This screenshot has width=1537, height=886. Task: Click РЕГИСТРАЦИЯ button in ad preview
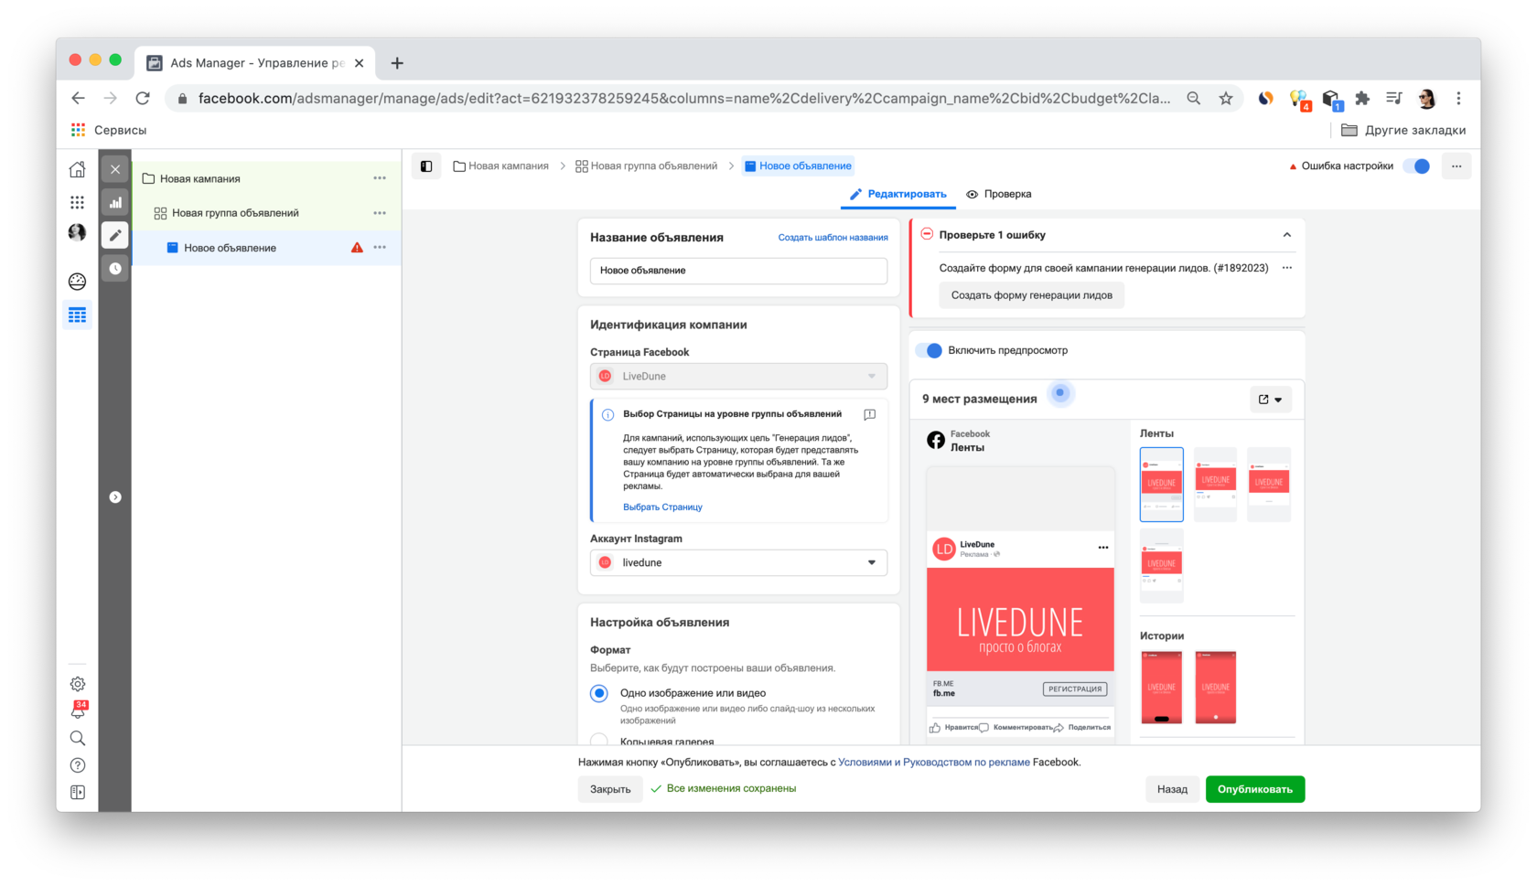1075,689
